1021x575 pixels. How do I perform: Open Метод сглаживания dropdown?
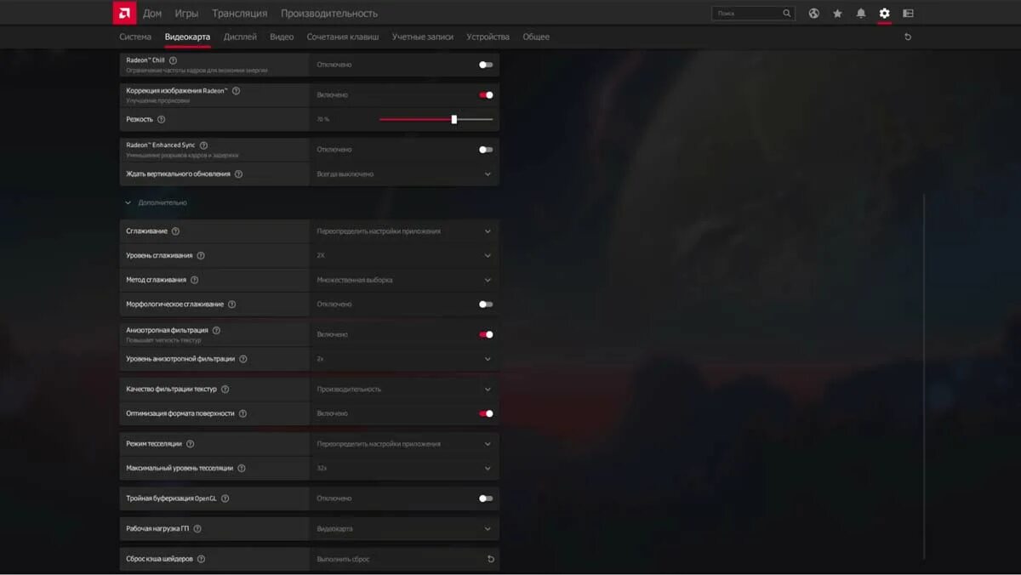(x=404, y=280)
